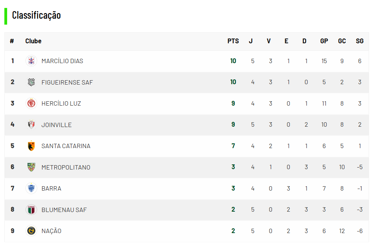
Task: Open the FIGUEIRENSE SAF team name link
Action: pyautogui.click(x=67, y=82)
